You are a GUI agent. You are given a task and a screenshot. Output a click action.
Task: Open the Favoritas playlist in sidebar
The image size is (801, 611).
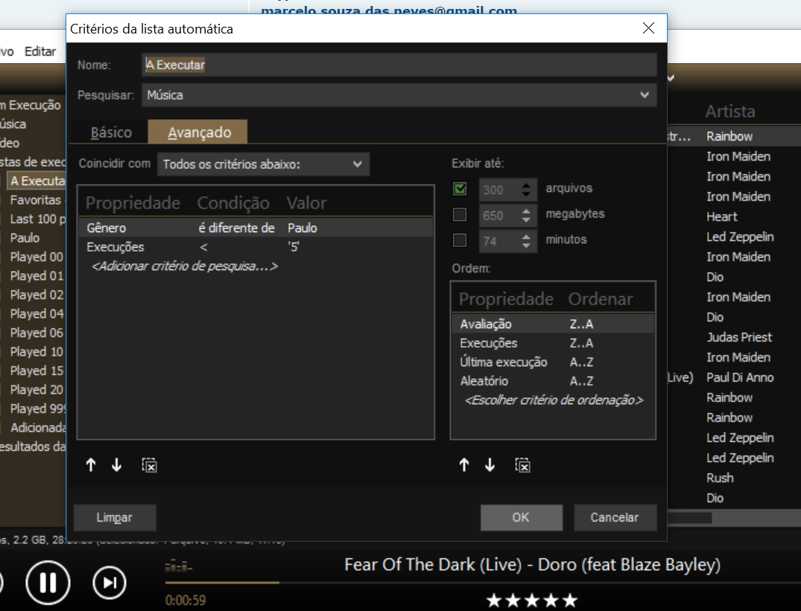(36, 200)
